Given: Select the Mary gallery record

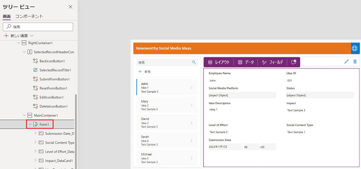Looking at the screenshot, I should point(167,105).
